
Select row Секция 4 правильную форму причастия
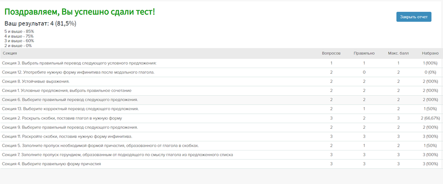click(221, 164)
